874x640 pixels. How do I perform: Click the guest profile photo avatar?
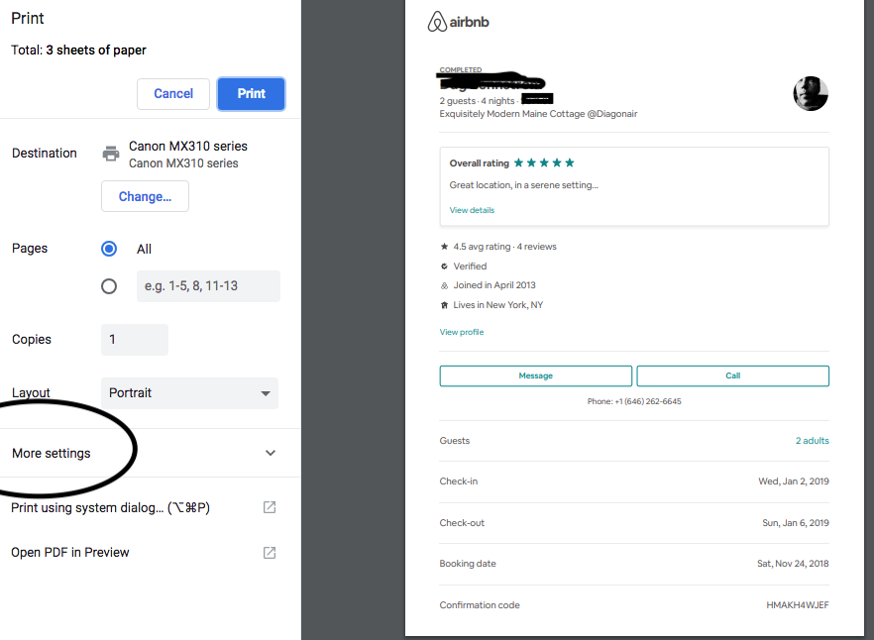click(810, 94)
